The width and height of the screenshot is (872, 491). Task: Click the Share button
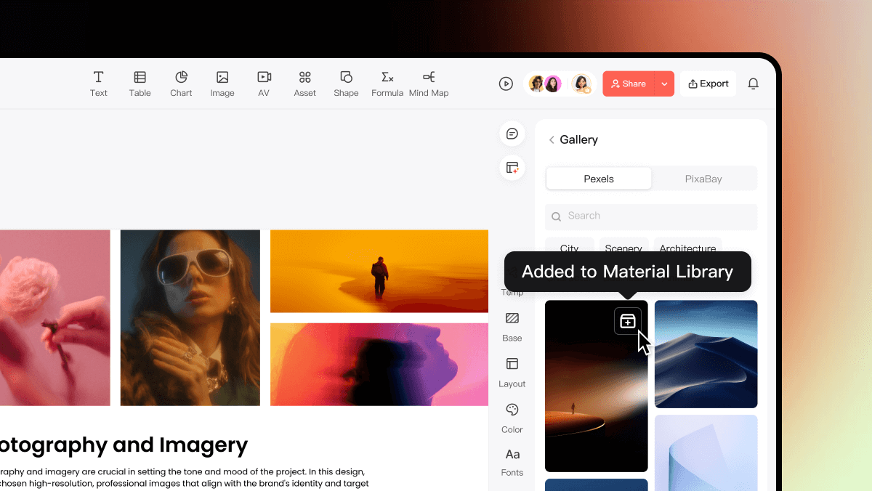click(x=629, y=84)
